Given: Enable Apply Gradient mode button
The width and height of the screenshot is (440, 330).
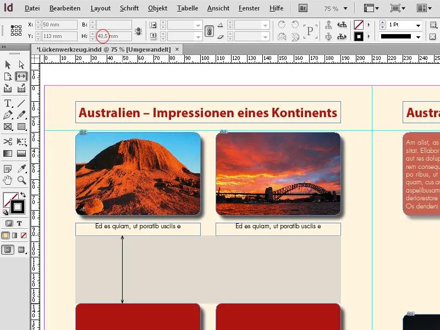Looking at the screenshot, I should (15, 235).
